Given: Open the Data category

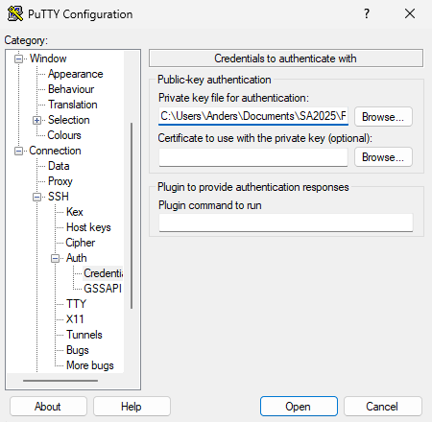Looking at the screenshot, I should pyautogui.click(x=59, y=166).
